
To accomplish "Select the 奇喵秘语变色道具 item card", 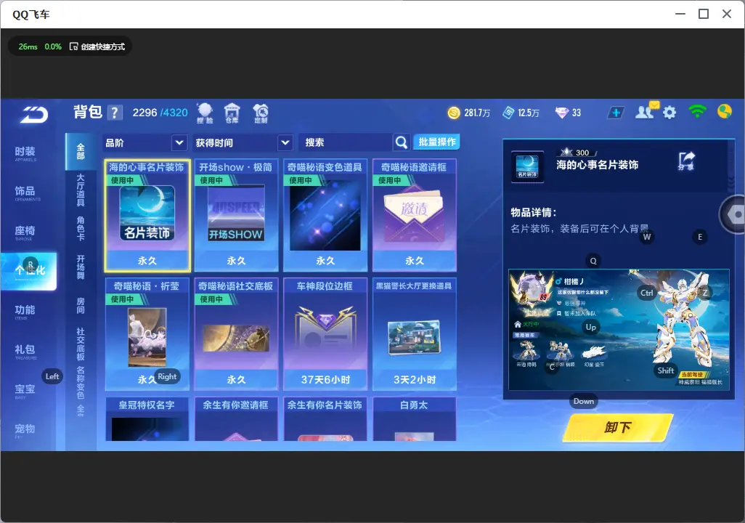I will [325, 216].
